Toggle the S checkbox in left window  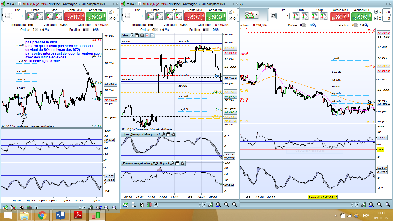tap(111, 12)
